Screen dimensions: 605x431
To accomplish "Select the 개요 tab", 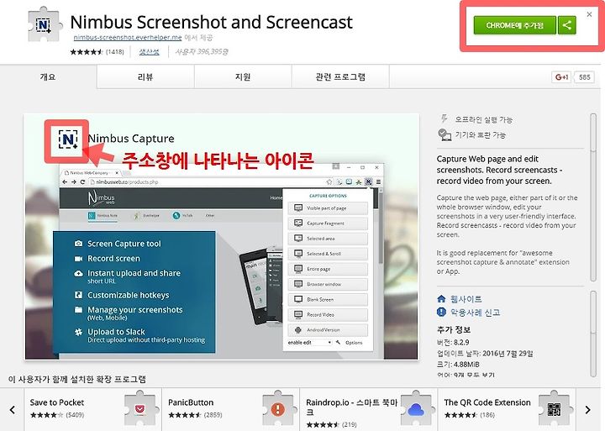I will click(x=48, y=76).
